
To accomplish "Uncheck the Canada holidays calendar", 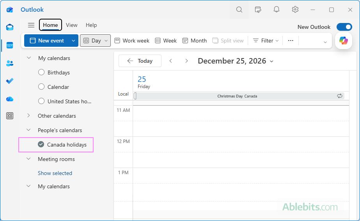I will (x=41, y=144).
